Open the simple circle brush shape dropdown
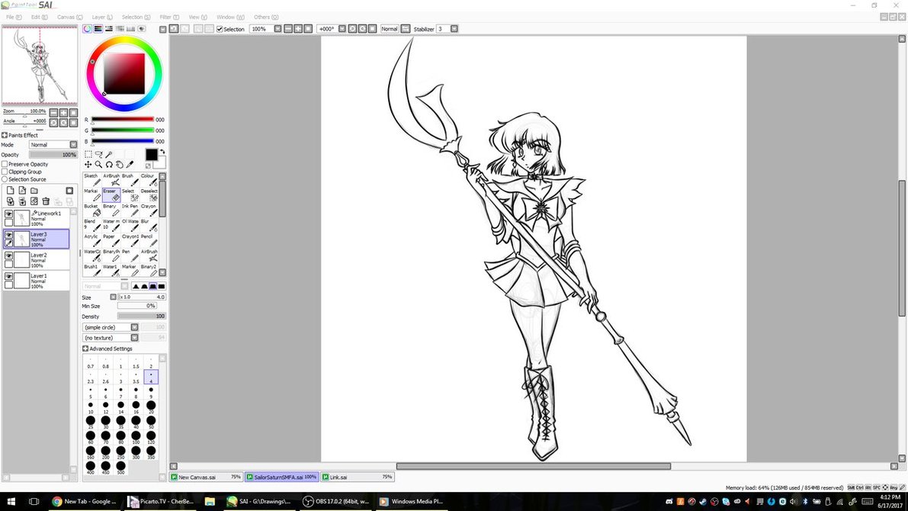This screenshot has width=908, height=511. click(134, 327)
